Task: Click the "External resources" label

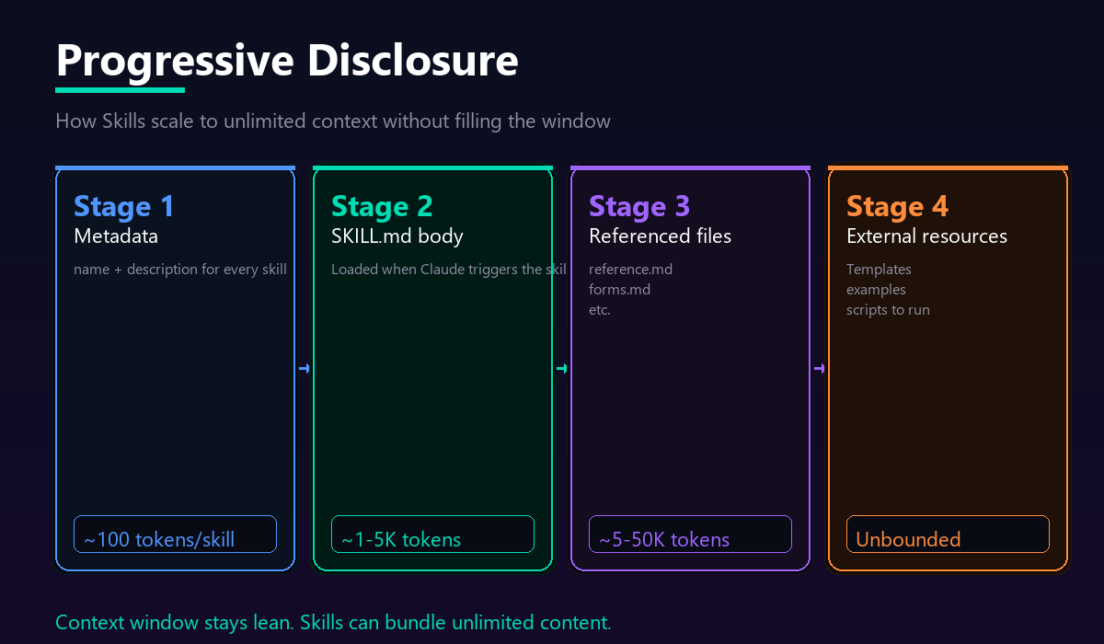Action: [927, 236]
